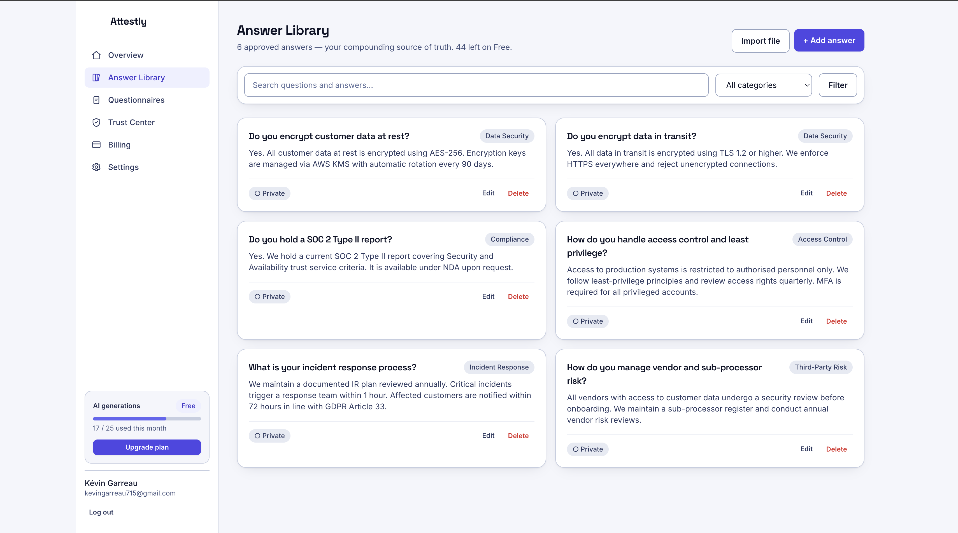Click the Search questions and answers field

pyautogui.click(x=476, y=85)
